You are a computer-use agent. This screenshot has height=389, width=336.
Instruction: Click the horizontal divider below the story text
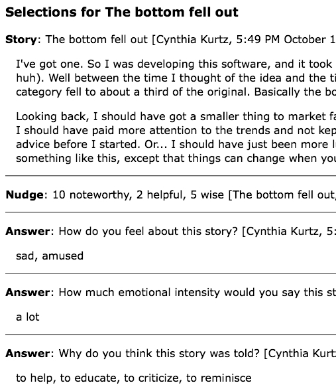pyautogui.click(x=170, y=176)
